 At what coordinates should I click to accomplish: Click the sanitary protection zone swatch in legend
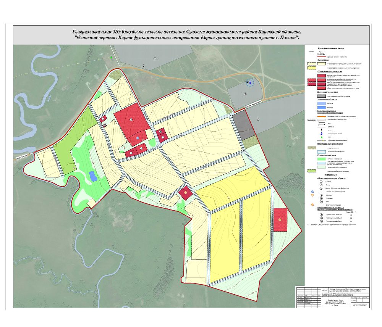(x=322, y=151)
